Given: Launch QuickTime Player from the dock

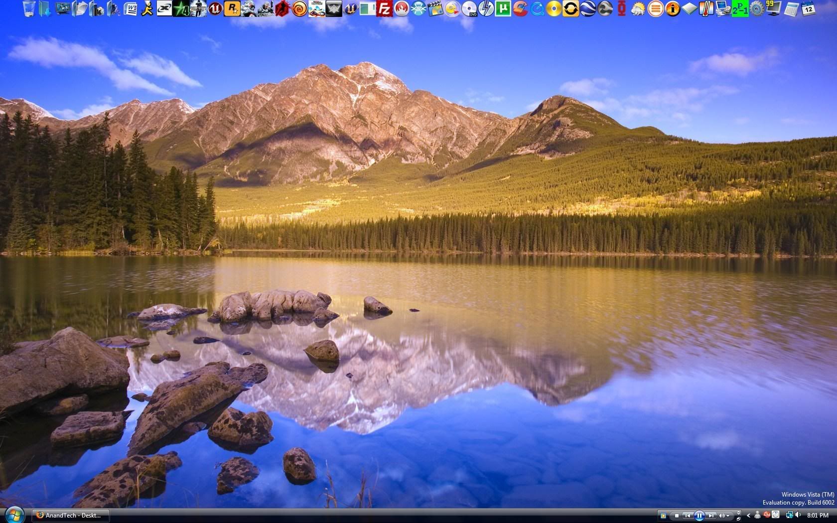Looking at the screenshot, I should click(537, 8).
